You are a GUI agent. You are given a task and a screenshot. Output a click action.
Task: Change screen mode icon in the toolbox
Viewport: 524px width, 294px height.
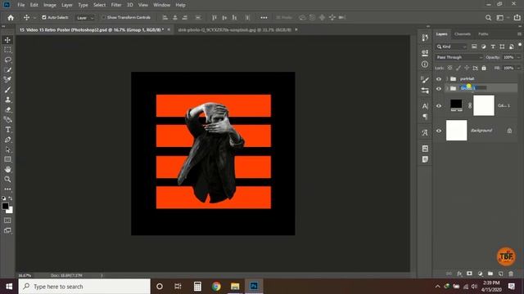tap(7, 230)
